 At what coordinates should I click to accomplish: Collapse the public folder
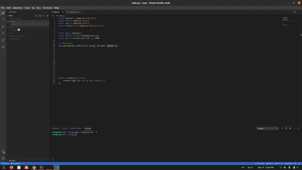13,22
